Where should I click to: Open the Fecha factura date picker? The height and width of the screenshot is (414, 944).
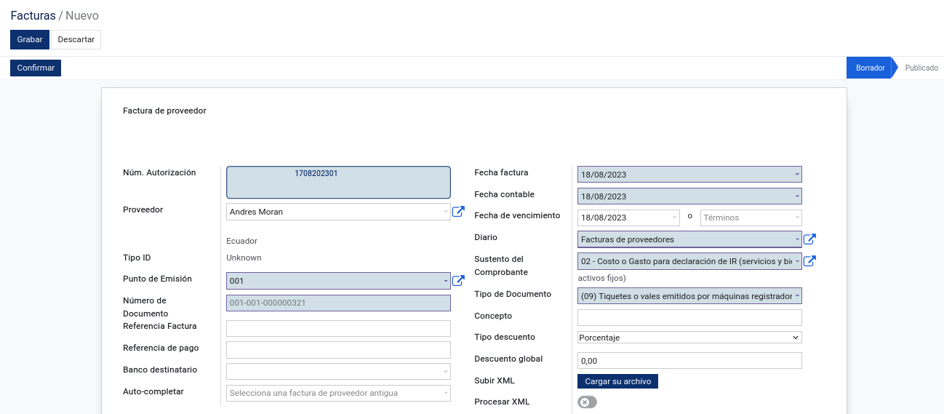(689, 175)
